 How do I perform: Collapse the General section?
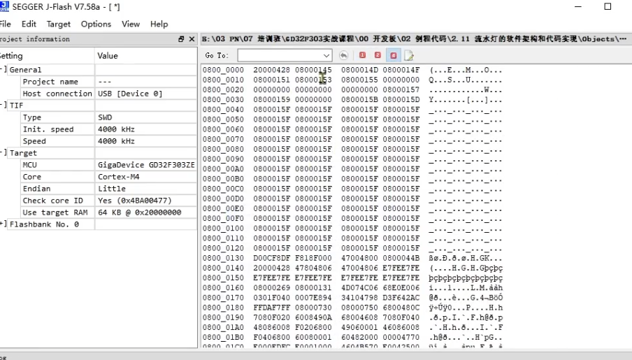[3, 69]
